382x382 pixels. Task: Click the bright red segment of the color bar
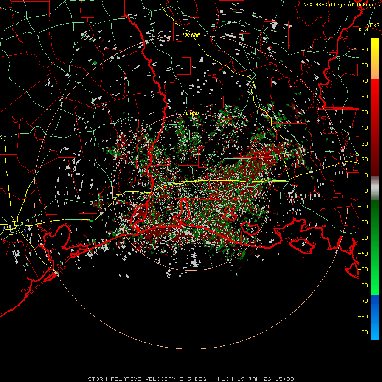click(375, 95)
